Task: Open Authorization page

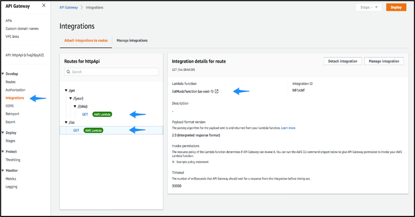Action: (15, 90)
